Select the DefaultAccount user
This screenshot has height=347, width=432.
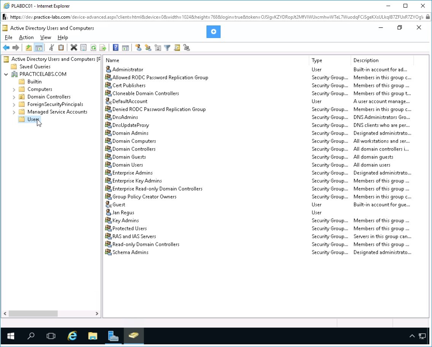coord(130,101)
